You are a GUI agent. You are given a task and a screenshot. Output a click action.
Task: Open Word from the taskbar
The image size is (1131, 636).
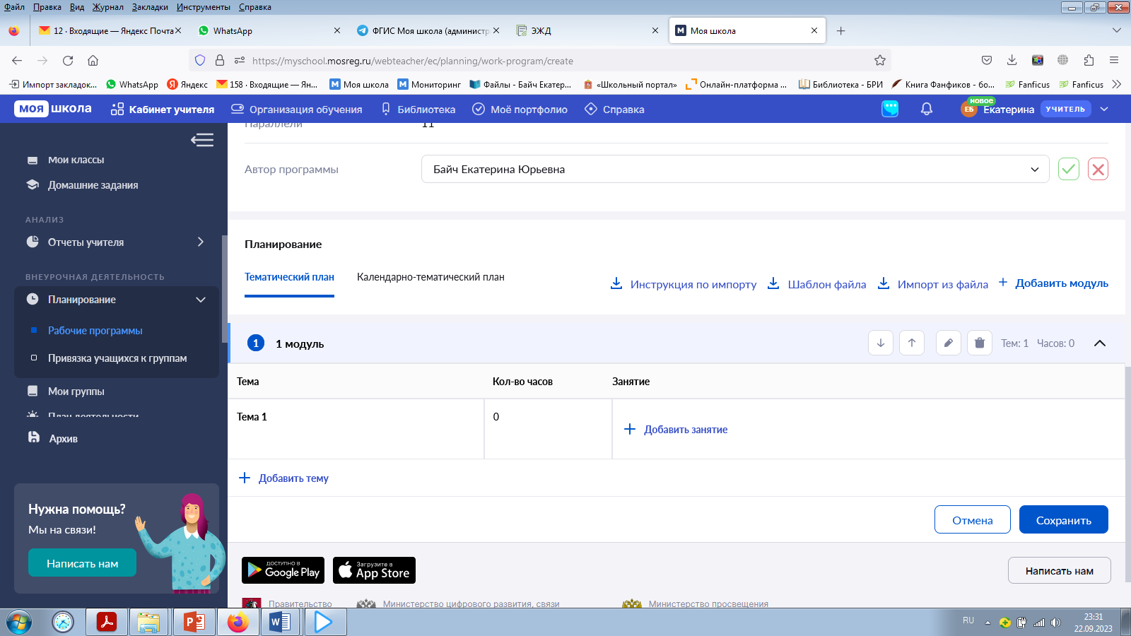pyautogui.click(x=281, y=623)
